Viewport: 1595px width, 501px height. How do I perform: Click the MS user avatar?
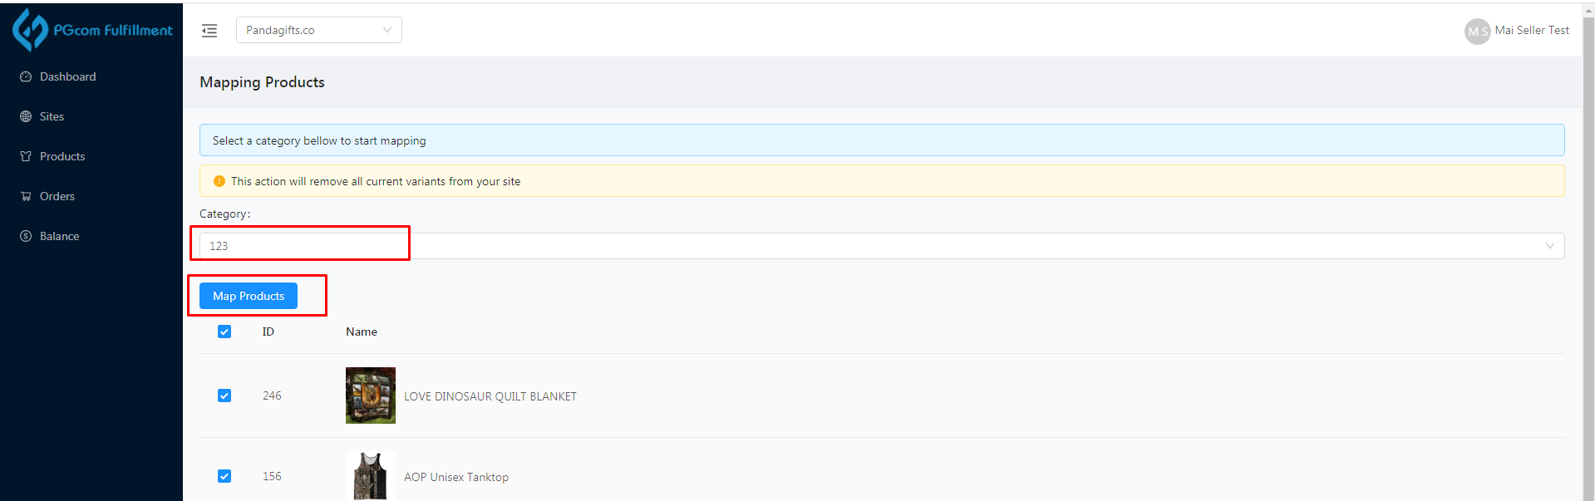coord(1477,32)
